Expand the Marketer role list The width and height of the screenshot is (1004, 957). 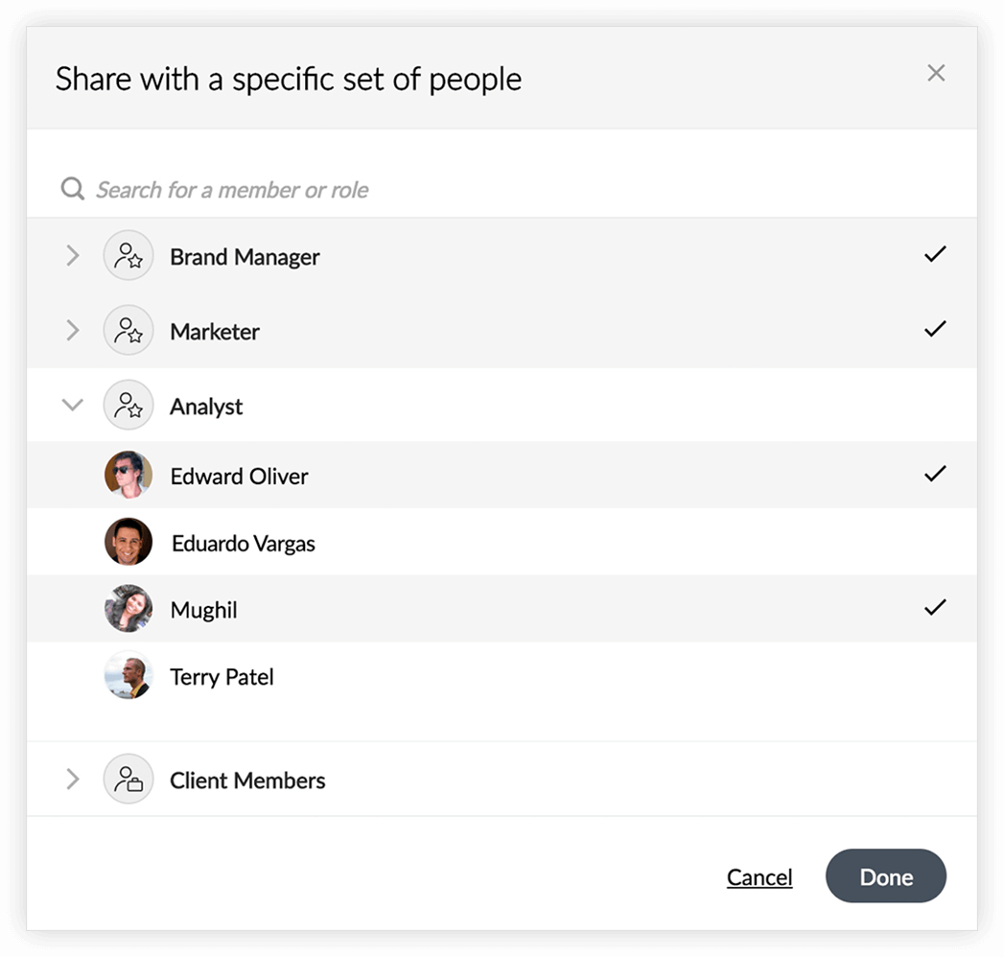coord(72,330)
